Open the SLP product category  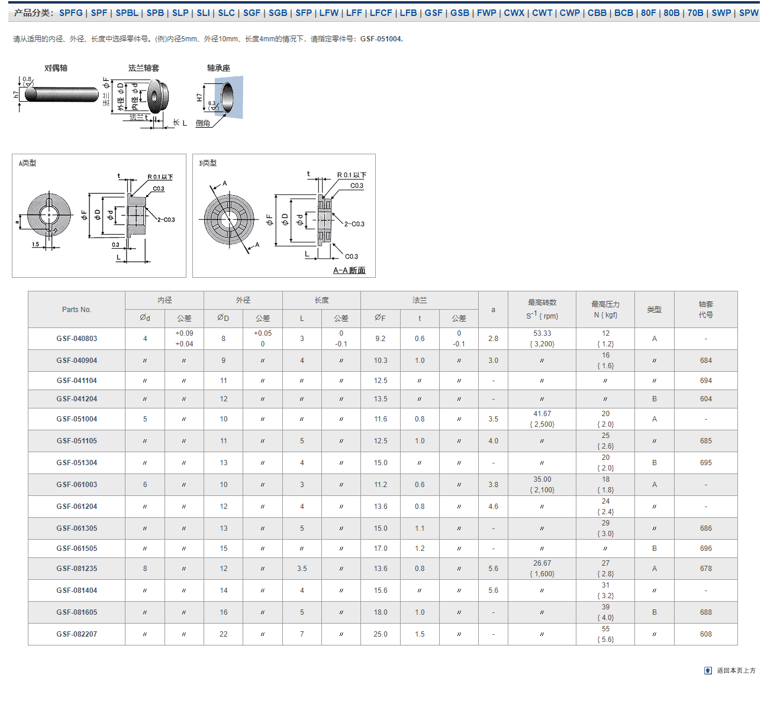click(x=180, y=12)
